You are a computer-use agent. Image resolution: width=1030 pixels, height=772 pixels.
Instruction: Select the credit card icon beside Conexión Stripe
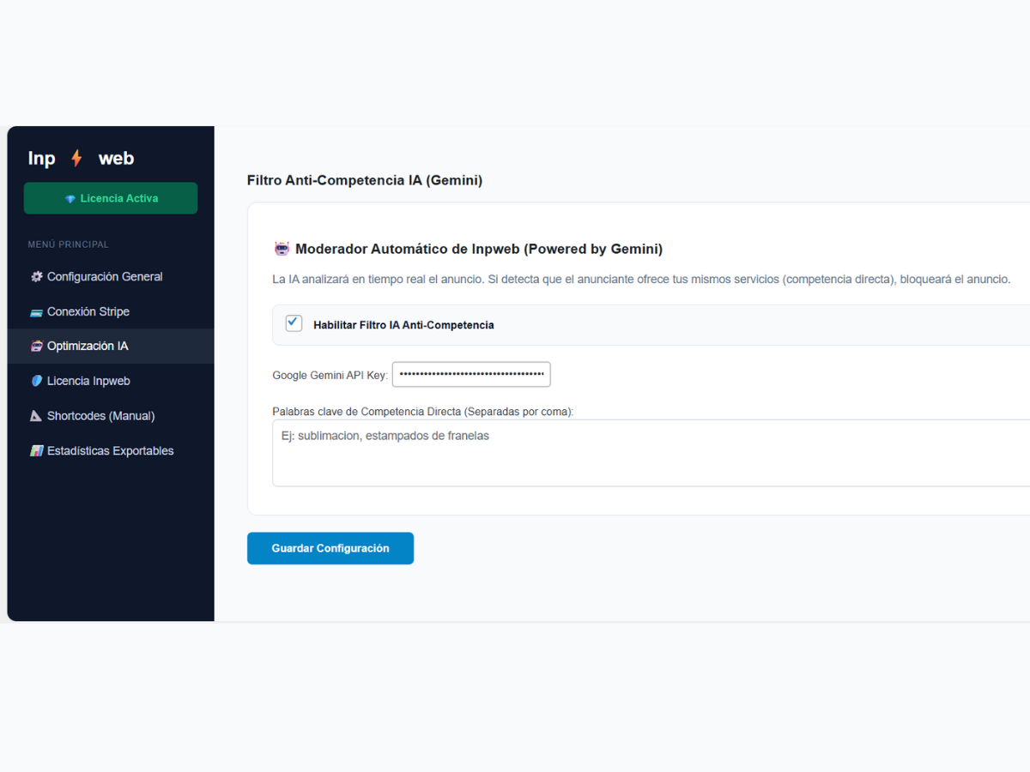35,311
